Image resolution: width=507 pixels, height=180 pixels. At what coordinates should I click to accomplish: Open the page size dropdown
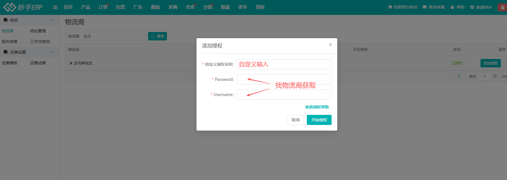tap(503, 76)
